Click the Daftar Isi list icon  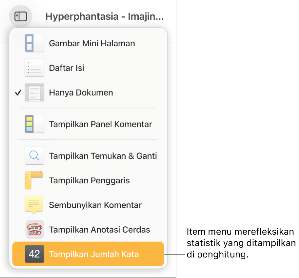click(34, 68)
